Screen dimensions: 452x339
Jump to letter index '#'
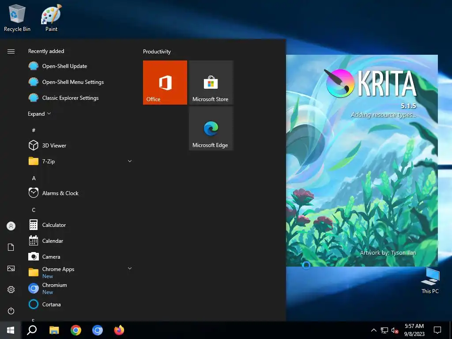click(x=34, y=130)
